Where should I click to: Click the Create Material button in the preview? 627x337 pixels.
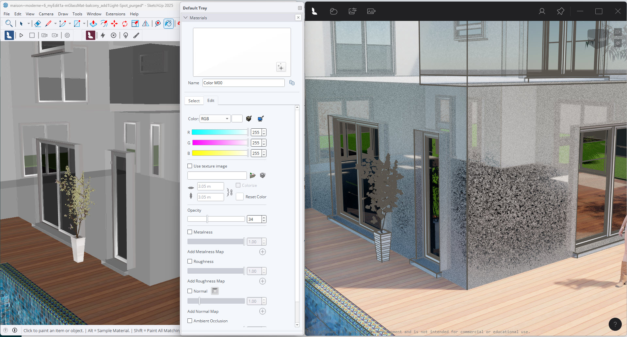pos(281,67)
